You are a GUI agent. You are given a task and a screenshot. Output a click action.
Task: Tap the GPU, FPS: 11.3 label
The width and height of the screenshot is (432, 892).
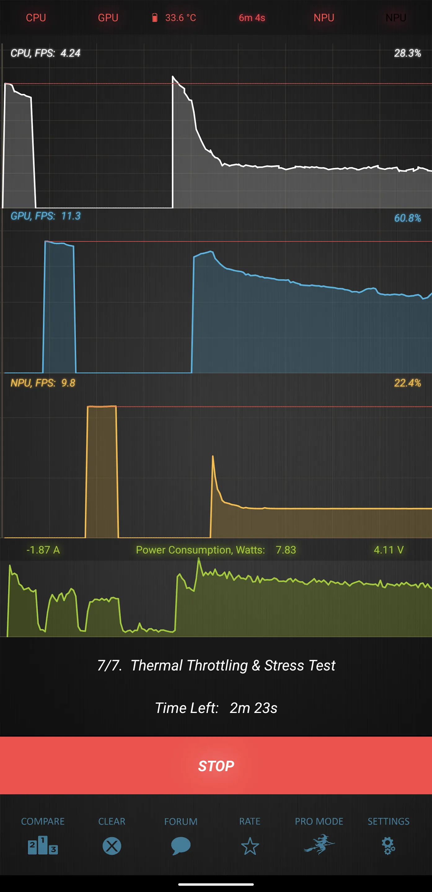click(x=45, y=216)
